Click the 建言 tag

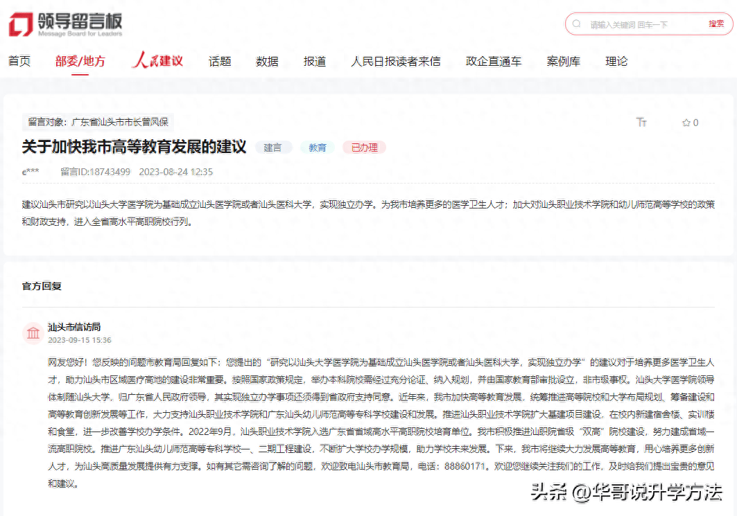click(x=273, y=148)
